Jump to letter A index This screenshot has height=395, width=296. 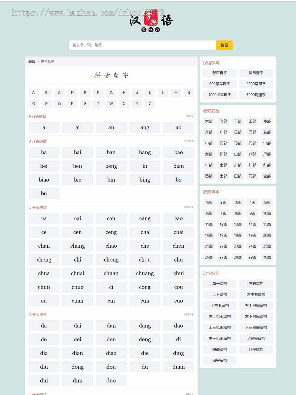click(34, 93)
